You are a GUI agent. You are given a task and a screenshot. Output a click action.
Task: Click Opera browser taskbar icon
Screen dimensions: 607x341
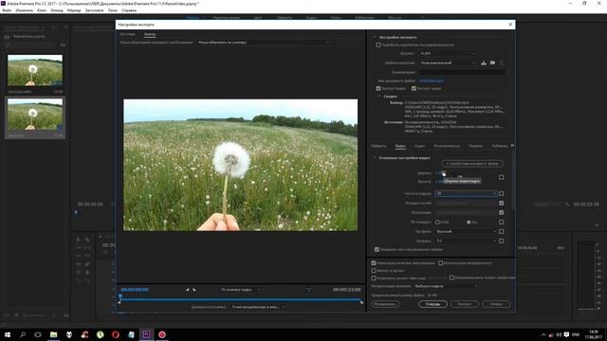click(116, 334)
